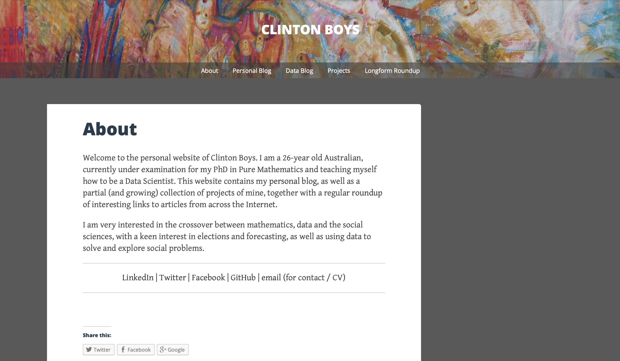Share this page via Facebook button
Screen dimensions: 620x361
pos(136,350)
